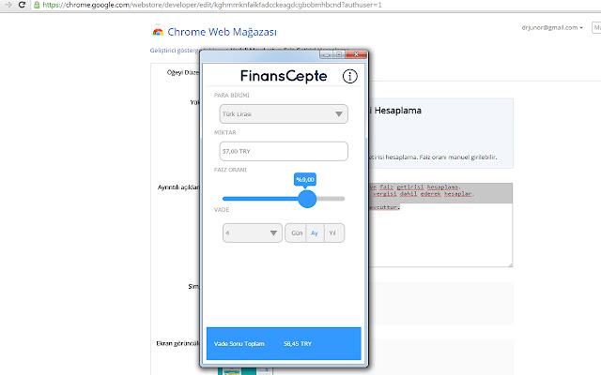
Task: Click the FinansCepte heading text
Action: tap(284, 76)
